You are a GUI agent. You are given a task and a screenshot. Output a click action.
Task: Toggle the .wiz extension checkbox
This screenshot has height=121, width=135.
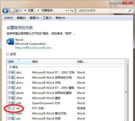click(9, 118)
